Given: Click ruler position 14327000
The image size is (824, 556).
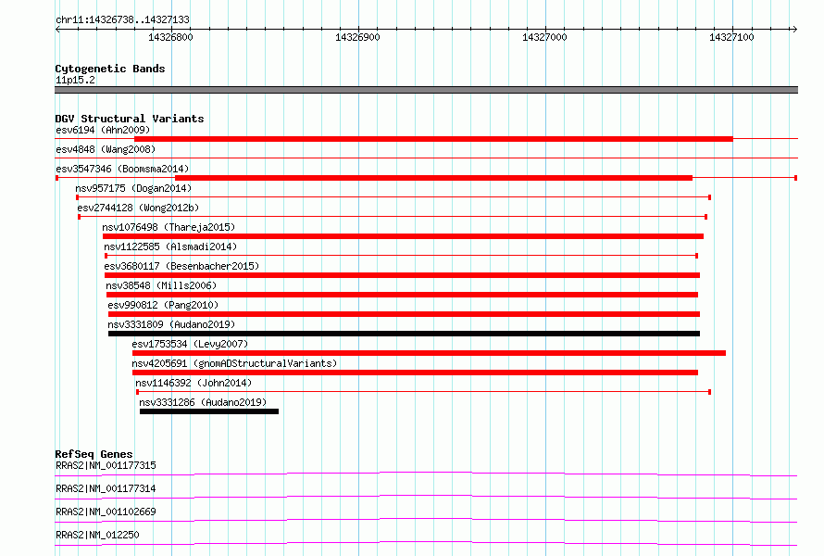Looking at the screenshot, I should pyautogui.click(x=545, y=37).
